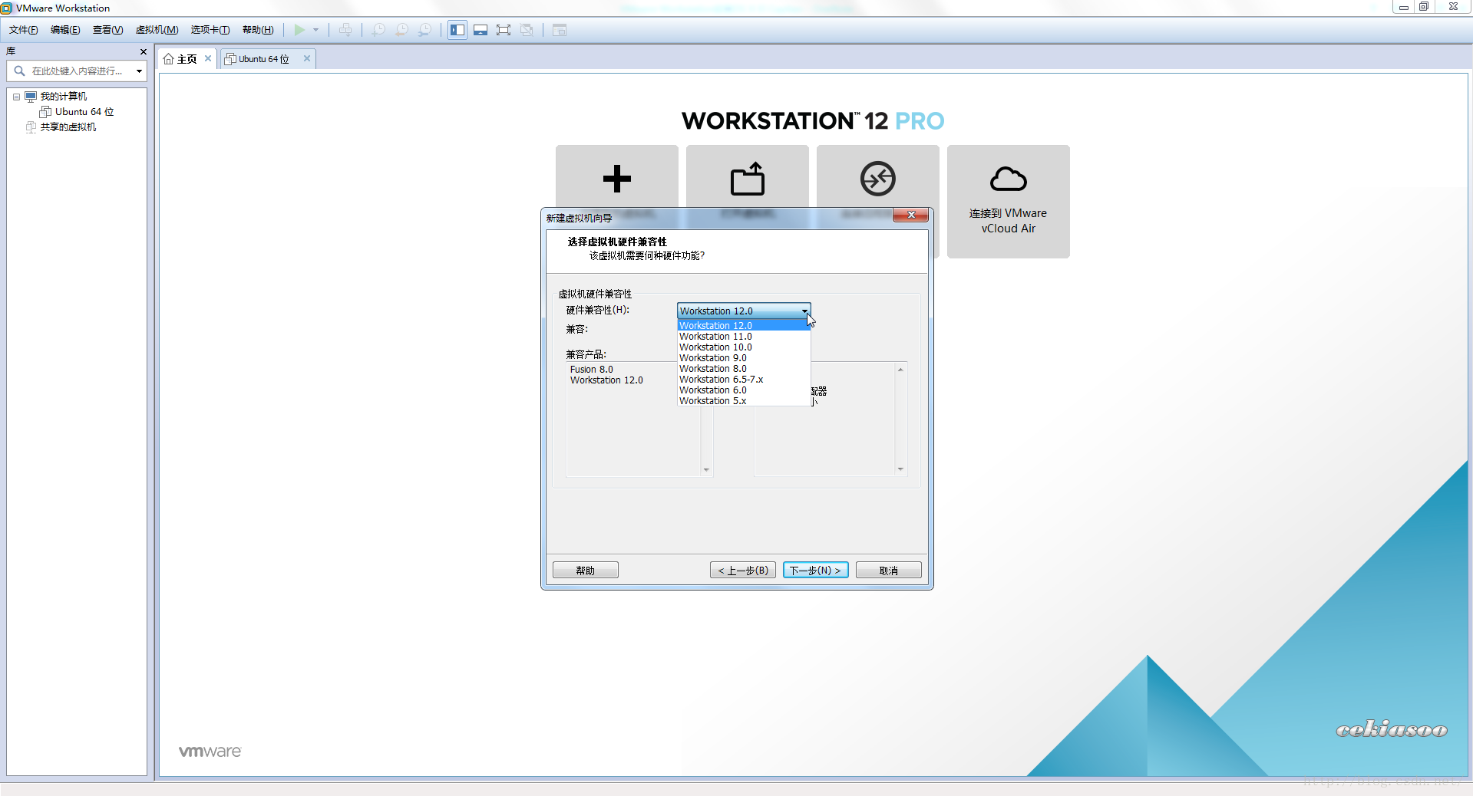Open the 硬件兼容性 hardware compatibility combo box
The width and height of the screenshot is (1473, 796).
pos(744,311)
